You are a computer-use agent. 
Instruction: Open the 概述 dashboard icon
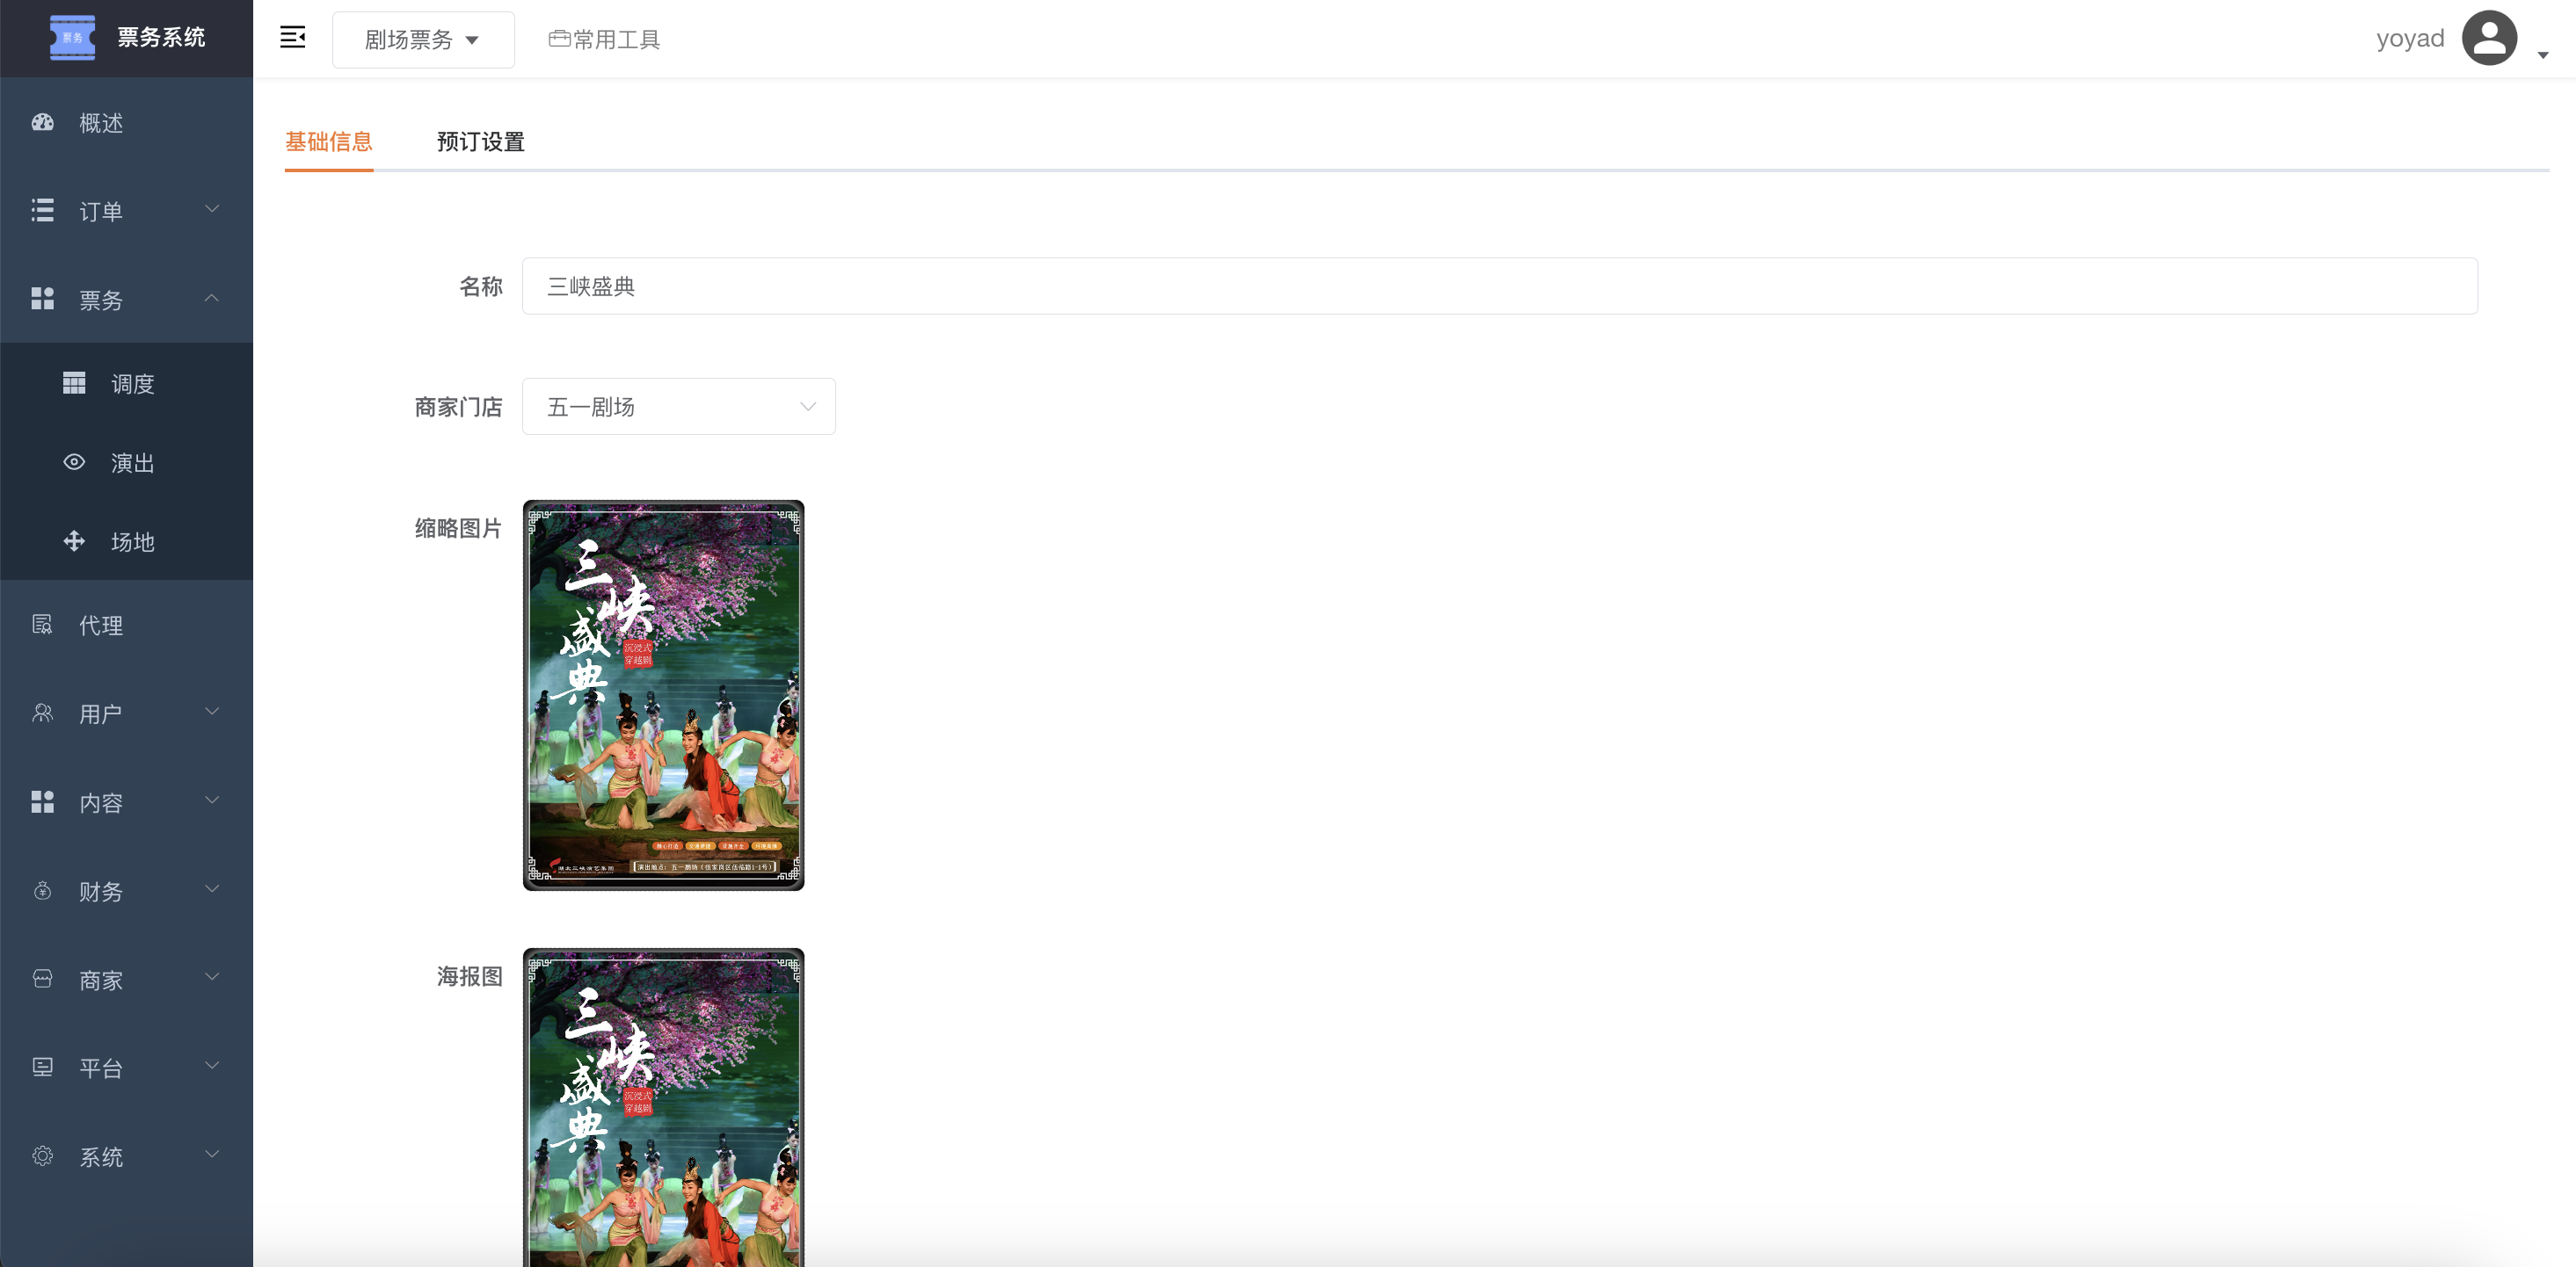coord(42,122)
